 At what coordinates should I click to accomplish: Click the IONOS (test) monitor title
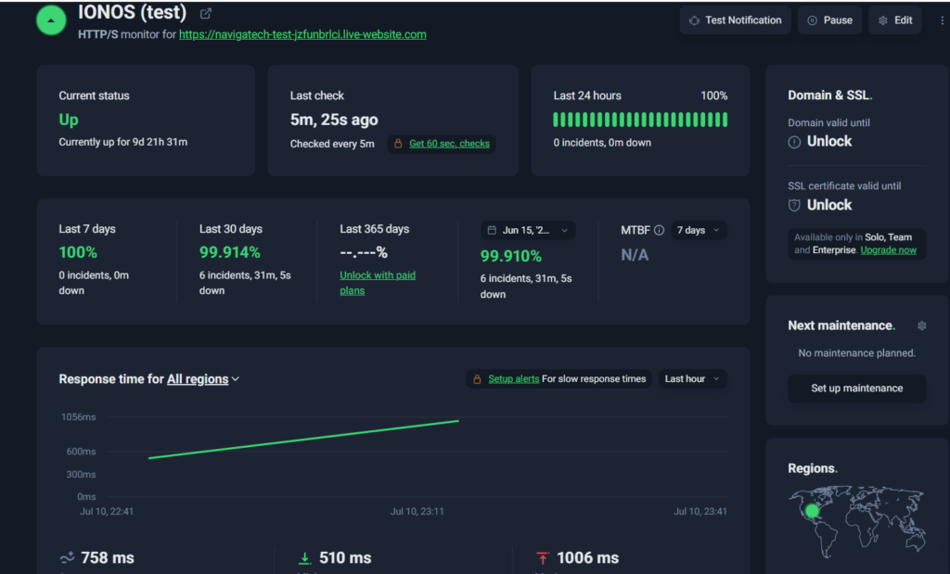coord(132,12)
